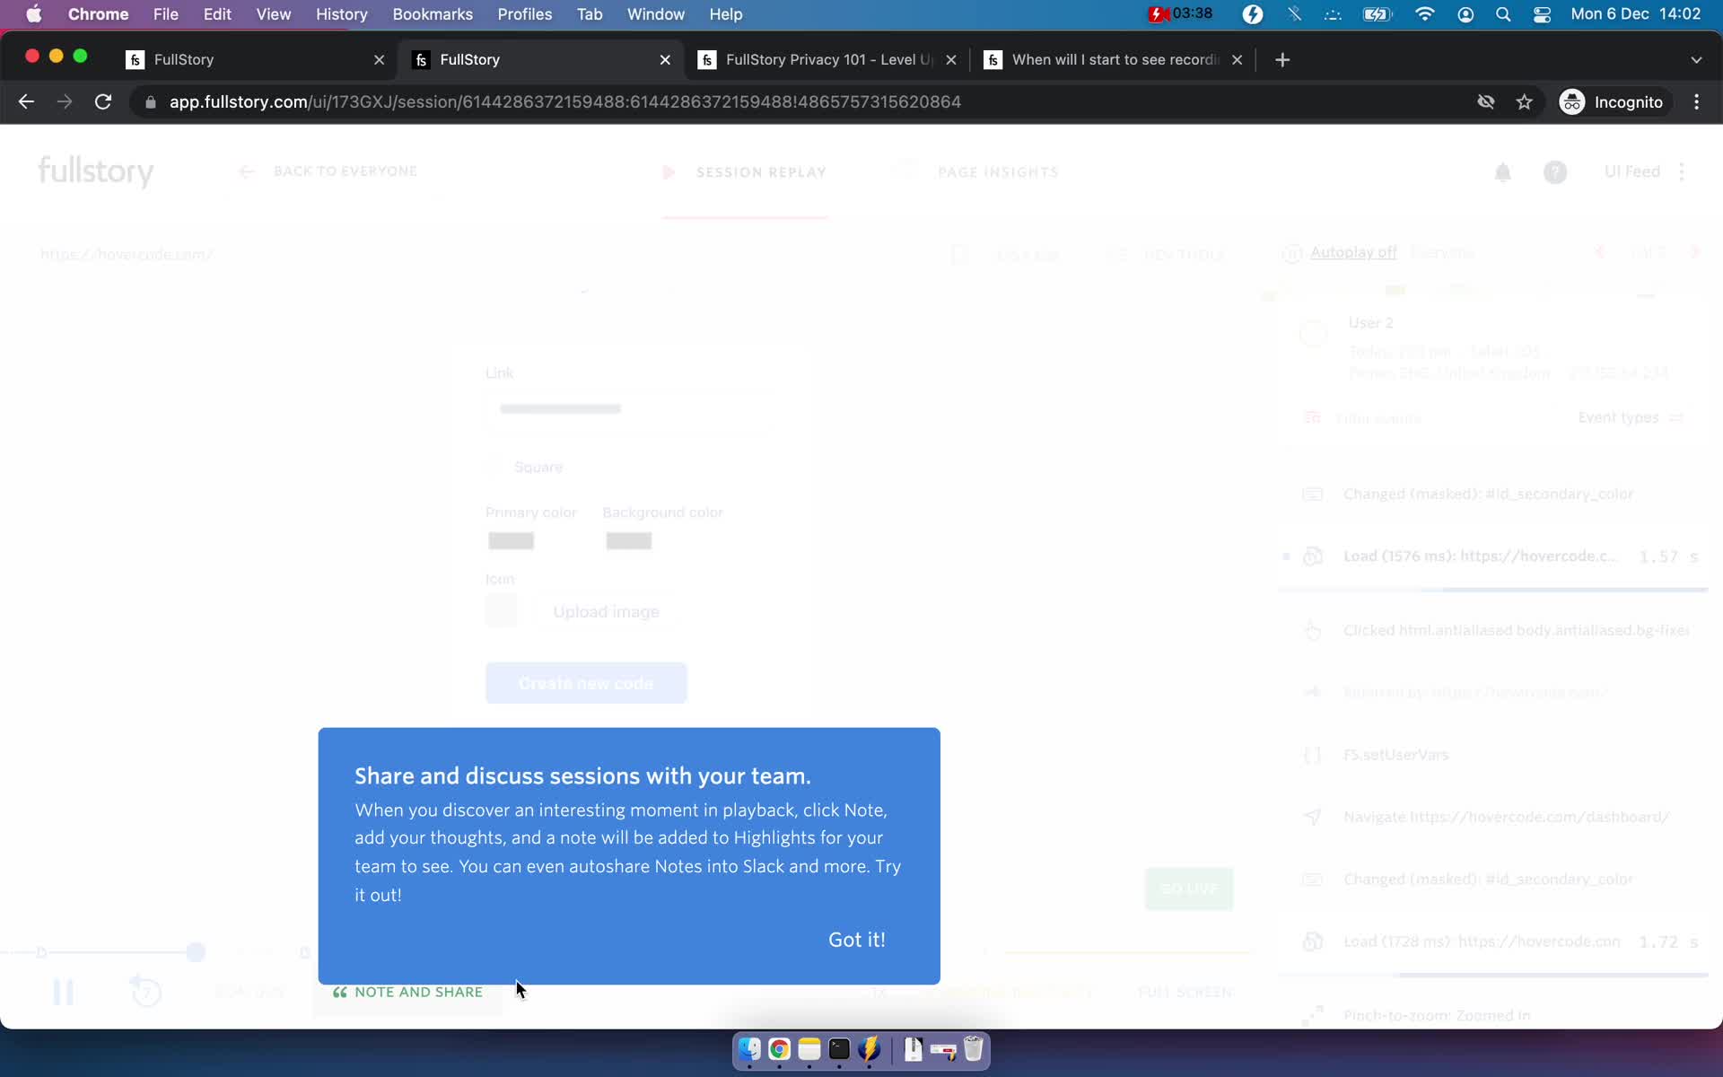Screen dimensions: 1723x1077
Task: Dismiss tooltip with Got it!
Action: [x=857, y=940]
